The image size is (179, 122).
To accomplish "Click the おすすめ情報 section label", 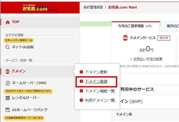I will coord(15,35).
